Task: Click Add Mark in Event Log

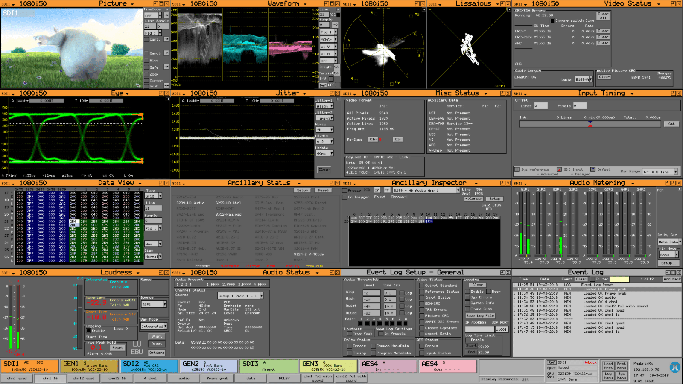Action: click(x=672, y=279)
